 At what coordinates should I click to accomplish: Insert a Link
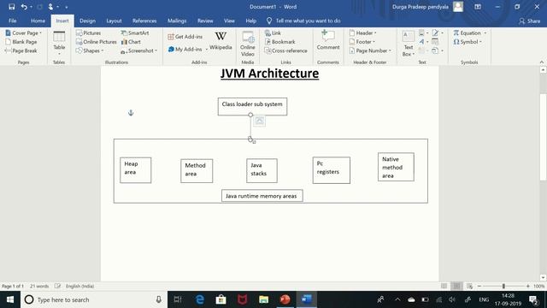tap(273, 33)
